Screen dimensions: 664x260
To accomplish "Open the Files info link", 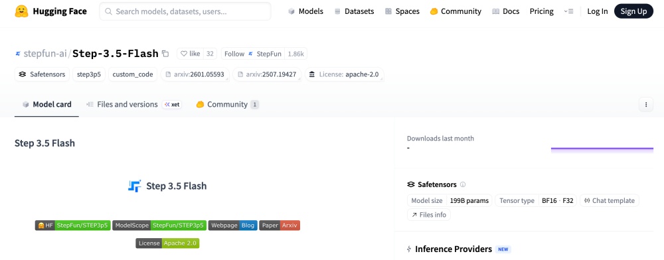I will tap(429, 215).
